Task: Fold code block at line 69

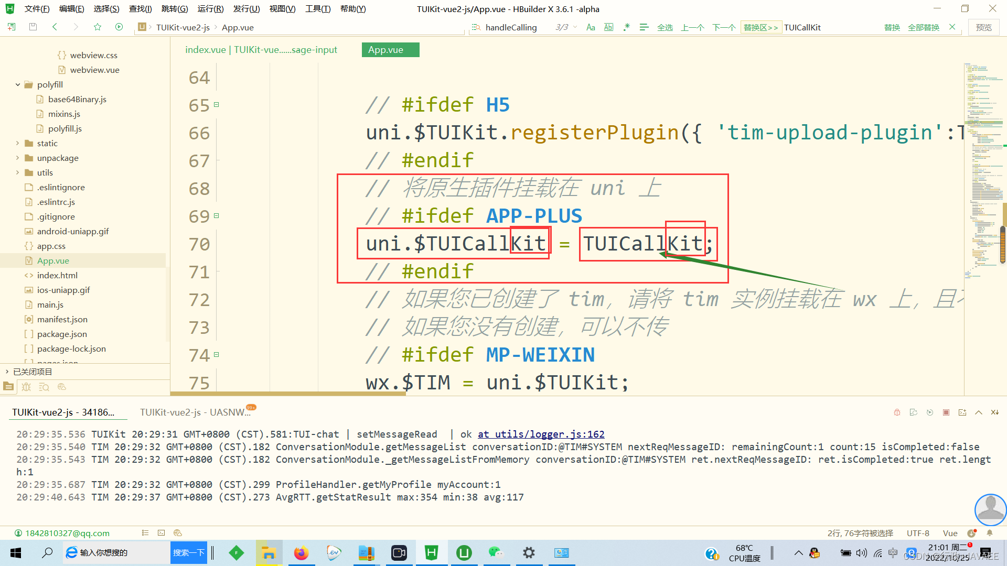Action: pyautogui.click(x=216, y=215)
